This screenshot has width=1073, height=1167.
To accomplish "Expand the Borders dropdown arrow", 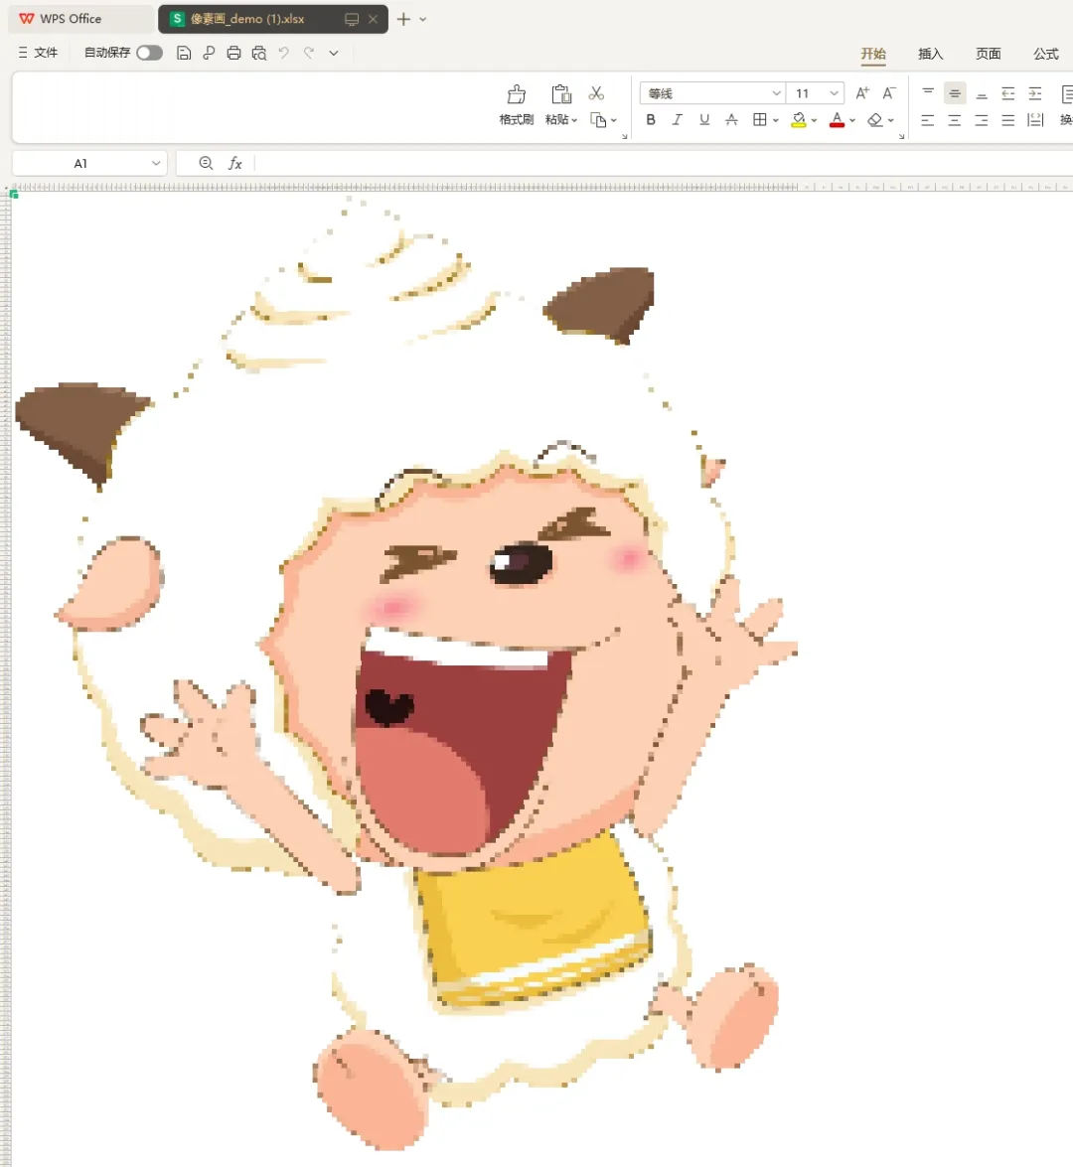I will [x=776, y=120].
